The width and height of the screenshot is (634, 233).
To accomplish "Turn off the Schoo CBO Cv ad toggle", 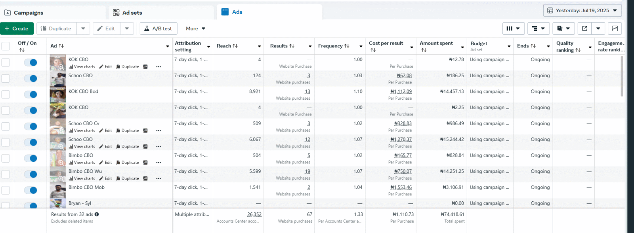I will click(31, 126).
